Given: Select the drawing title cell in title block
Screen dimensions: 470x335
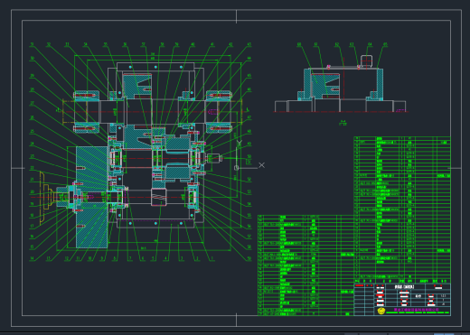Looking at the screenshot, I should (x=405, y=287).
